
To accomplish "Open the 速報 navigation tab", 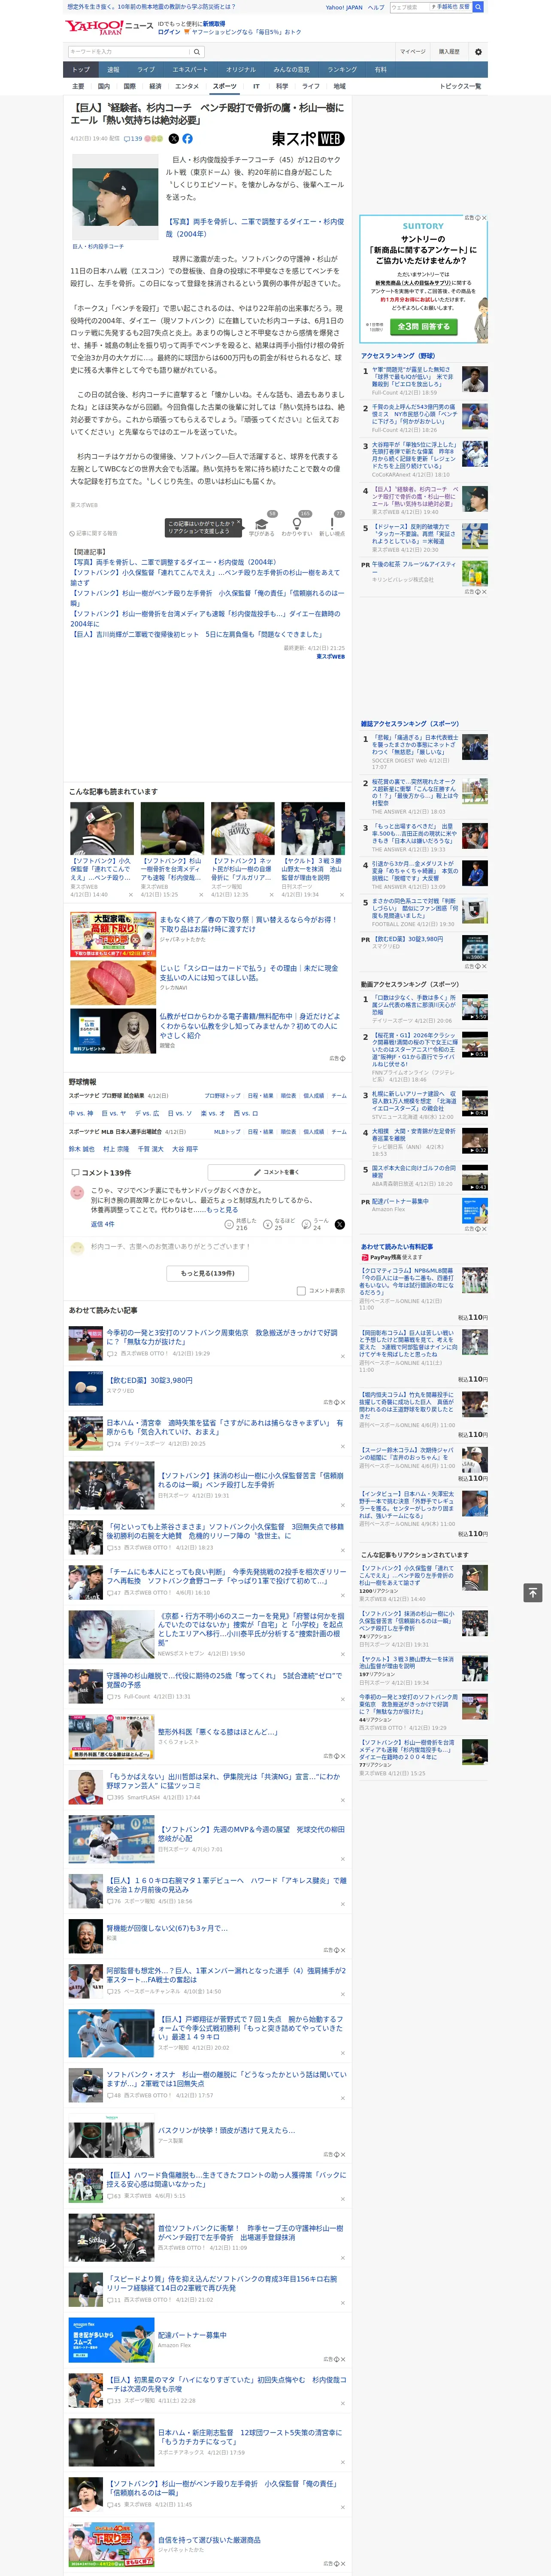I will [x=113, y=70].
